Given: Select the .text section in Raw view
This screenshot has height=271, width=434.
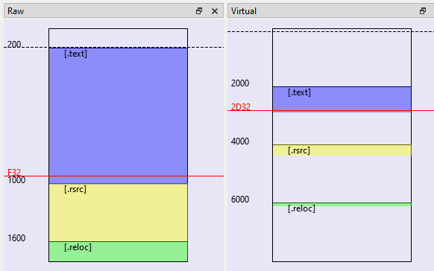Looking at the screenshot, I should (118, 115).
